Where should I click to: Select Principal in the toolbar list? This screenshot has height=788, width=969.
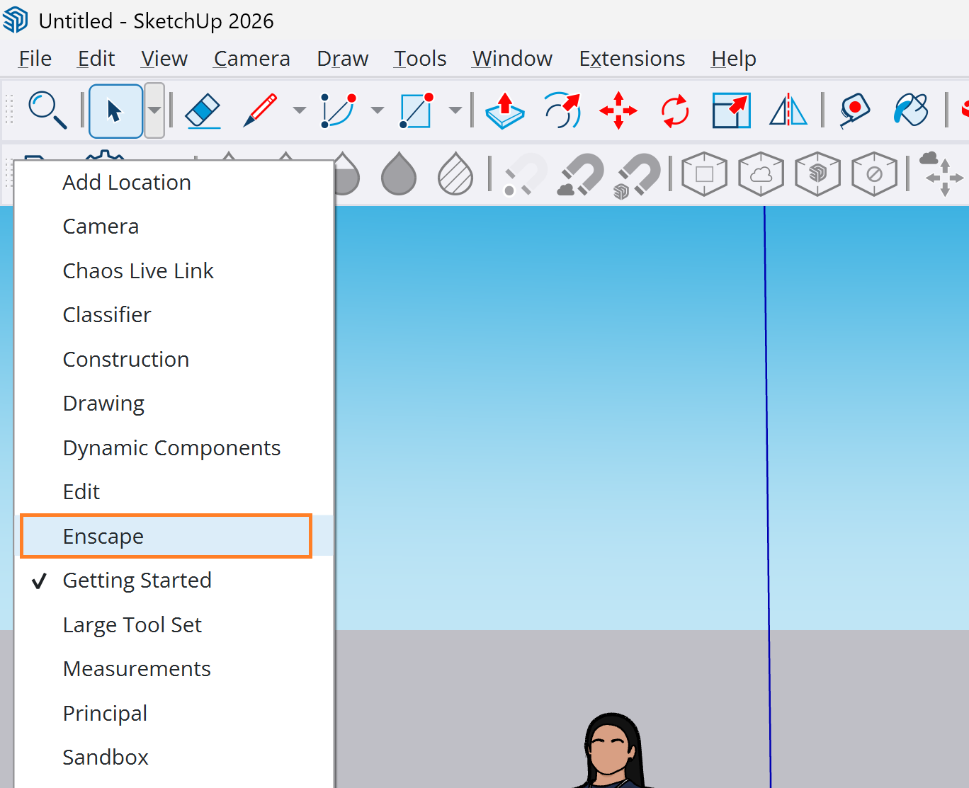(x=174, y=714)
